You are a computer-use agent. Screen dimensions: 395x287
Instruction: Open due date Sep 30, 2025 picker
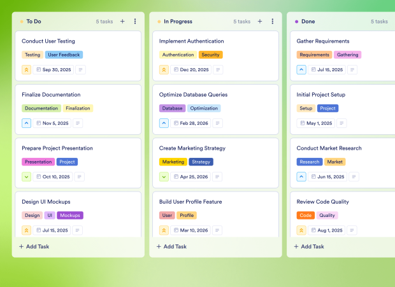click(54, 70)
